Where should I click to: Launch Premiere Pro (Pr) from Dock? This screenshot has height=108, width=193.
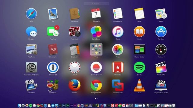pyautogui.click(x=75, y=105)
